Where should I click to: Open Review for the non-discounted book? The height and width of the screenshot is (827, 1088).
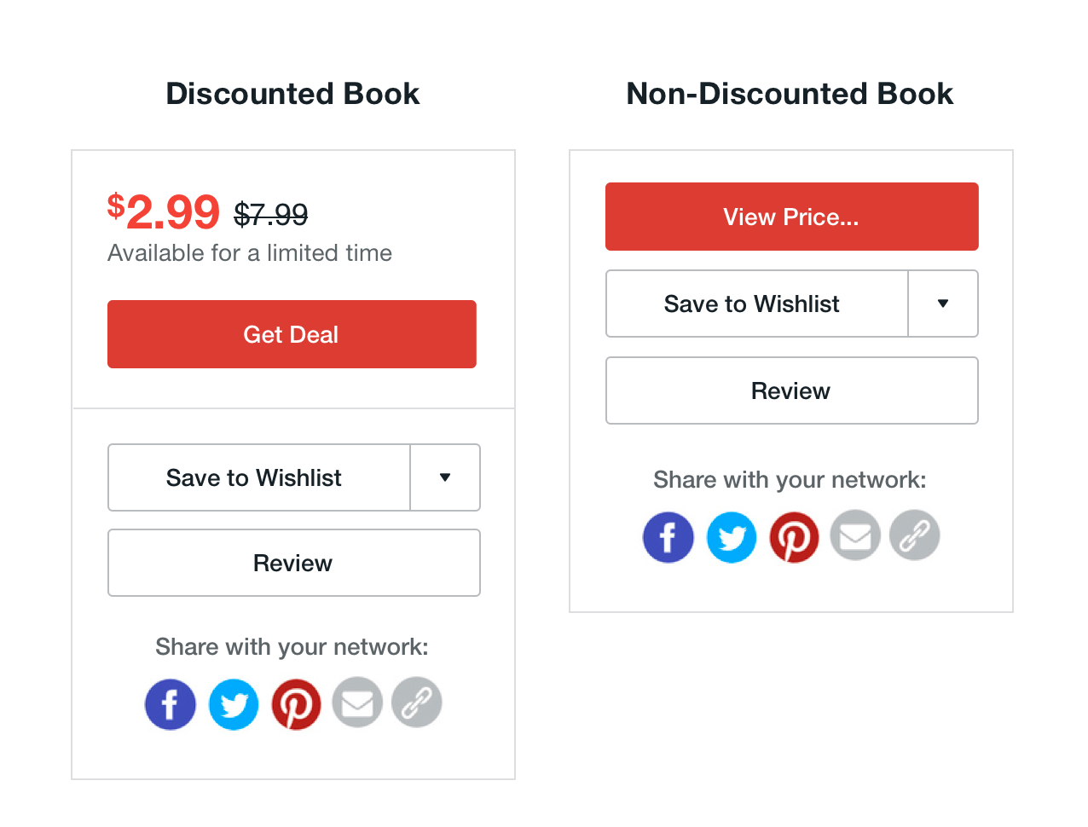click(x=791, y=390)
